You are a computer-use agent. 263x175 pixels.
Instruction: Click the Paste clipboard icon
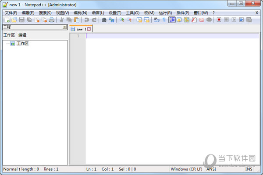(x=77, y=20)
